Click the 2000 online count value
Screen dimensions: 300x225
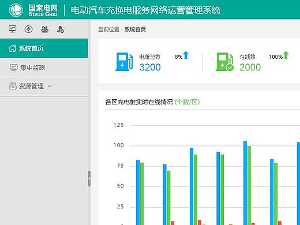[x=250, y=67]
